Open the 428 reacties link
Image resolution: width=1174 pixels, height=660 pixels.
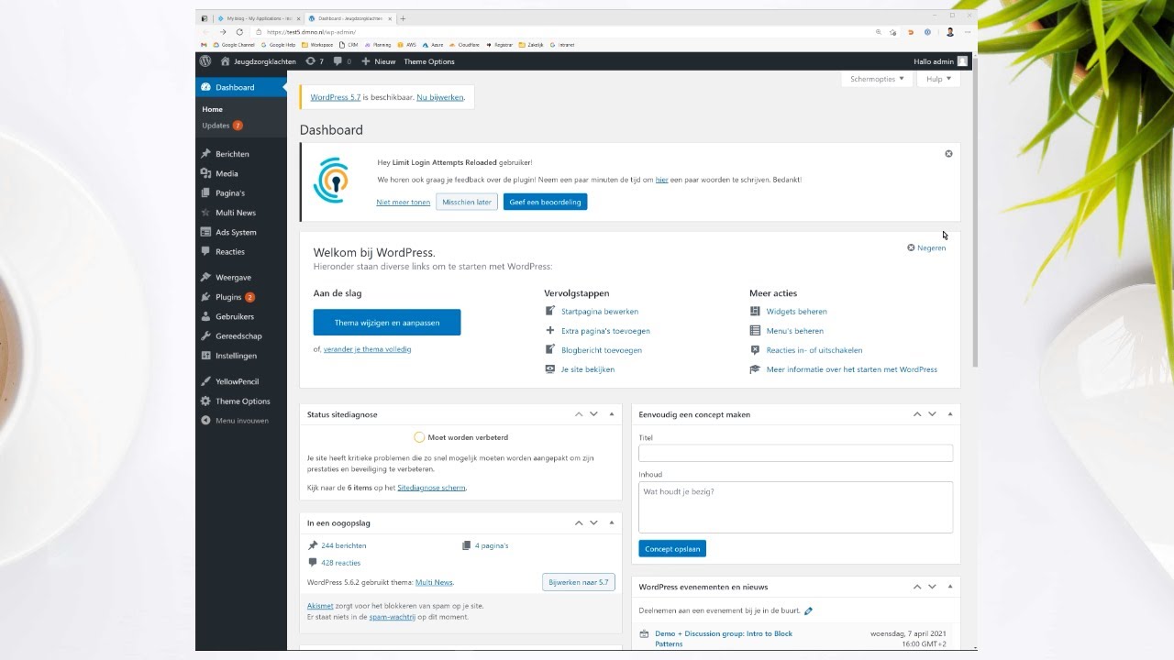pos(341,563)
